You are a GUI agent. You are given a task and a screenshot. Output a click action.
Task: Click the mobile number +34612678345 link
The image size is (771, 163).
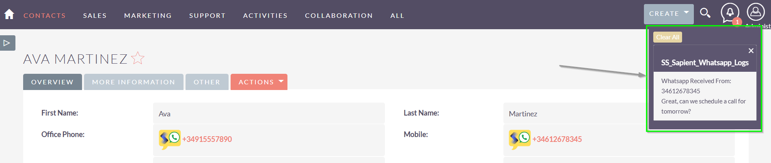pos(557,139)
